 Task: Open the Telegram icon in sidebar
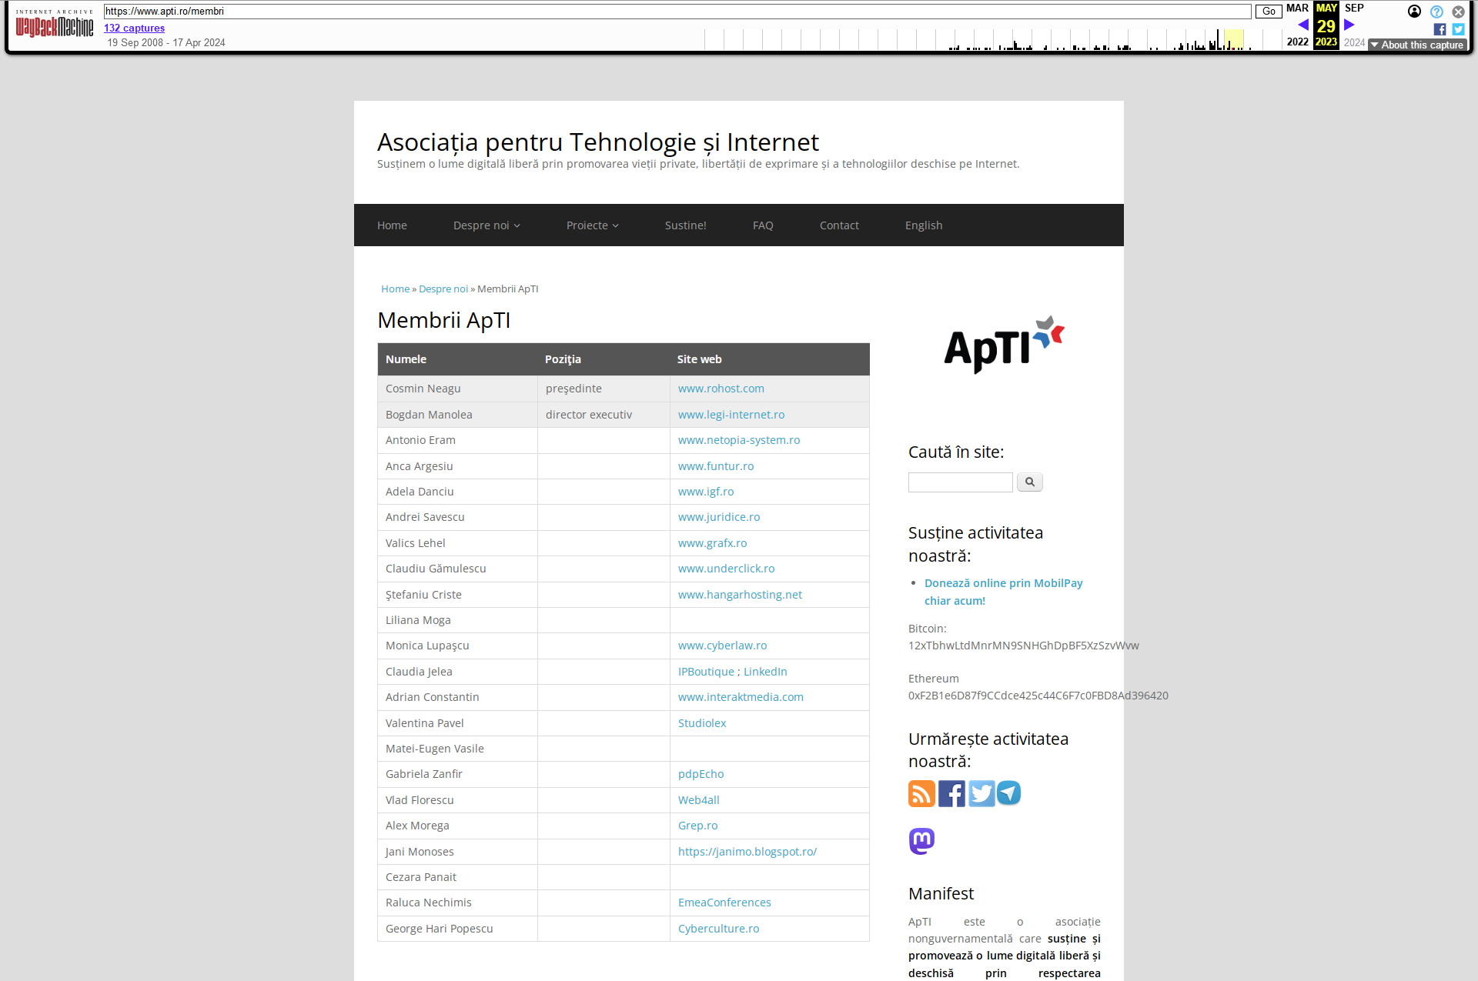pyautogui.click(x=1009, y=793)
